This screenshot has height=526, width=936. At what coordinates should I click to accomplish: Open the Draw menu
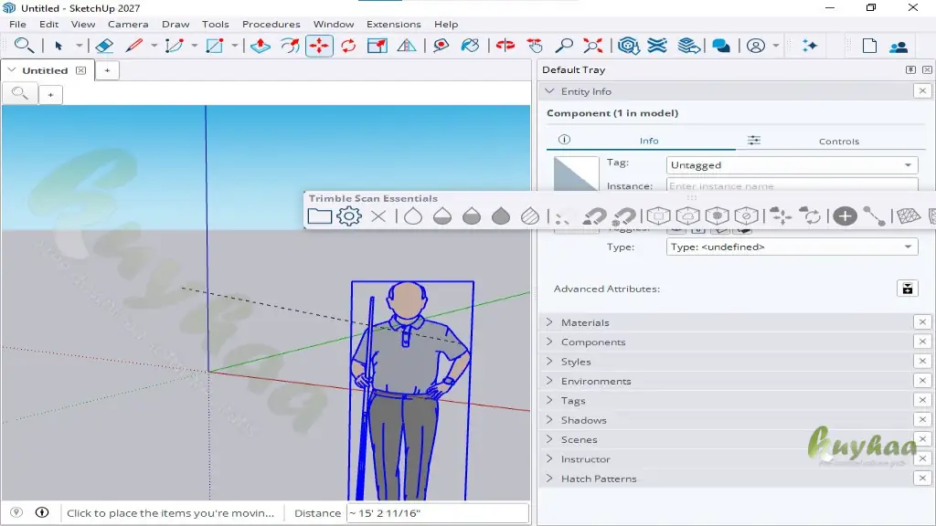[175, 24]
